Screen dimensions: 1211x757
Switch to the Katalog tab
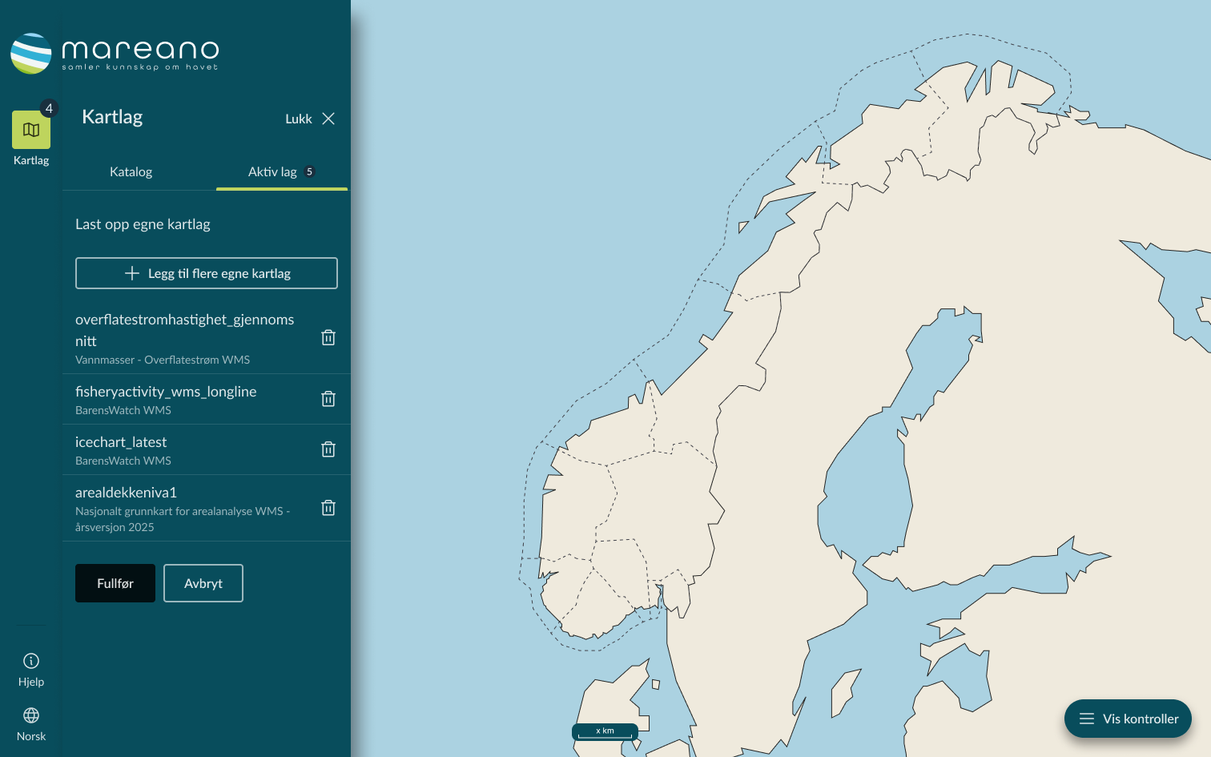click(131, 171)
